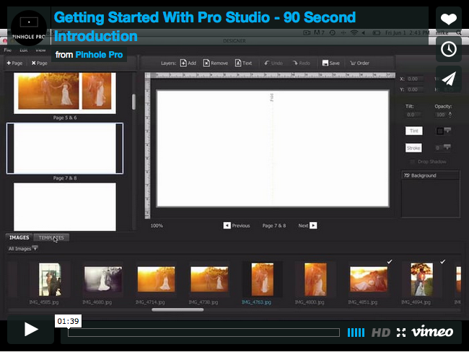Select image IMG_4763.jpg thumbnail
Screen dimensions: 469x352
click(x=263, y=279)
